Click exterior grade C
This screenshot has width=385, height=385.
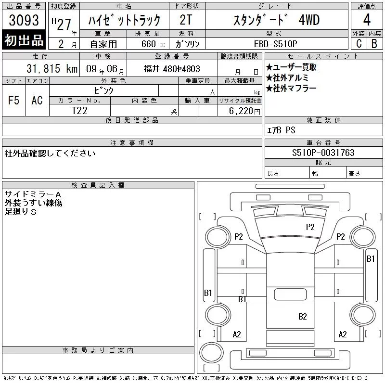click(x=359, y=44)
